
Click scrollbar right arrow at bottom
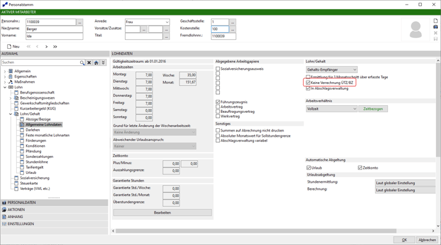pyautogui.click(x=433, y=231)
